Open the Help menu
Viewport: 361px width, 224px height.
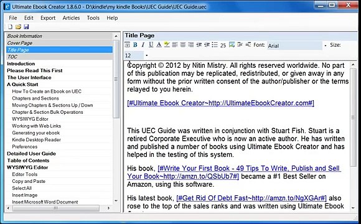coord(112,18)
